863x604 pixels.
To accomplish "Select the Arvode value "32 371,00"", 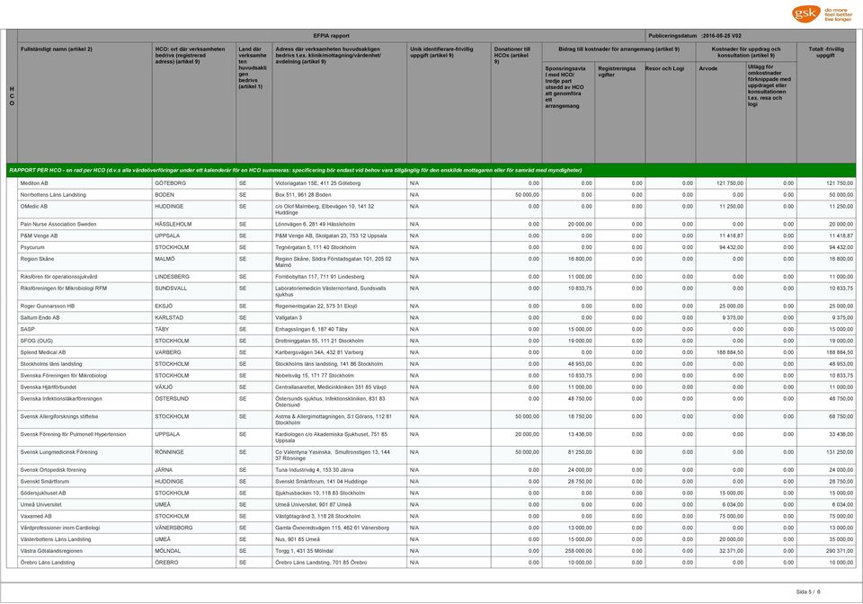I will (x=720, y=551).
